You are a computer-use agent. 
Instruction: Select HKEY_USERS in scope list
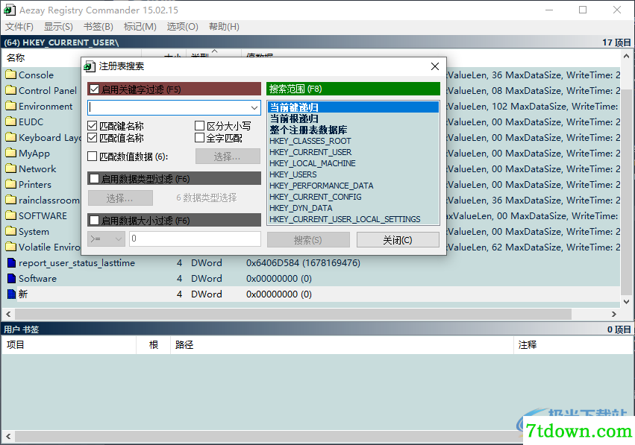[x=353, y=174]
